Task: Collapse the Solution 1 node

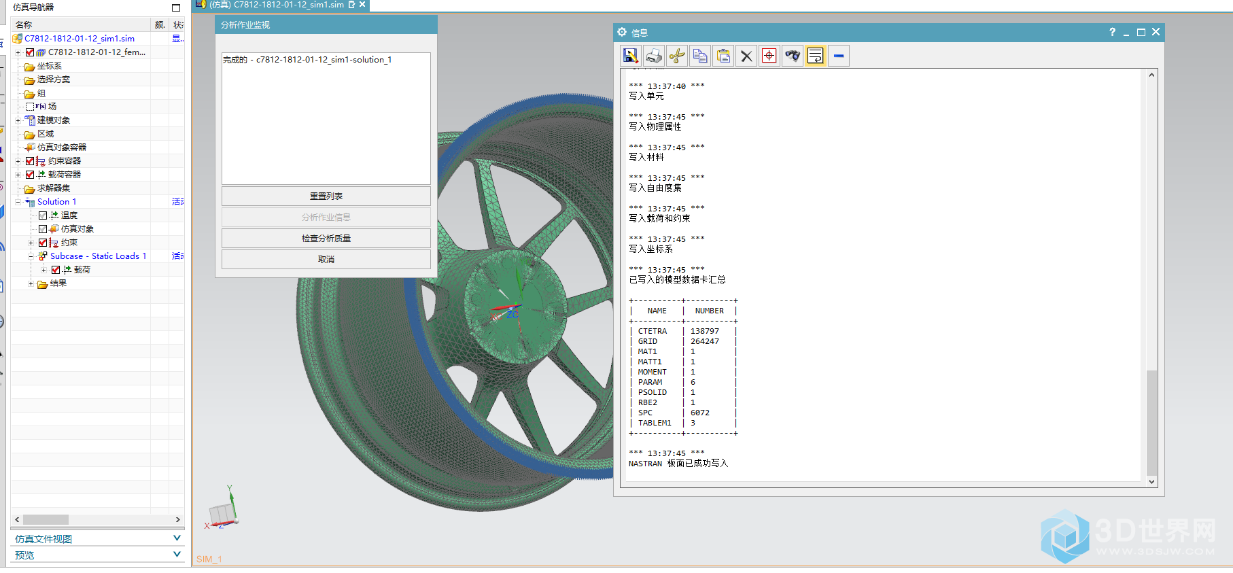Action: (x=18, y=202)
